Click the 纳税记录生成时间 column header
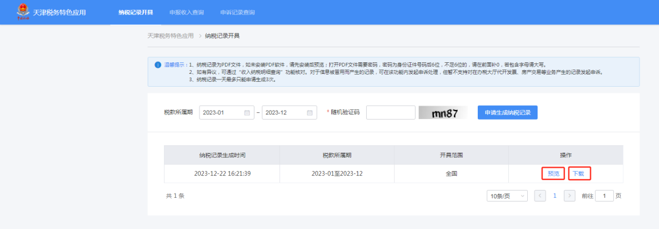 click(222, 155)
